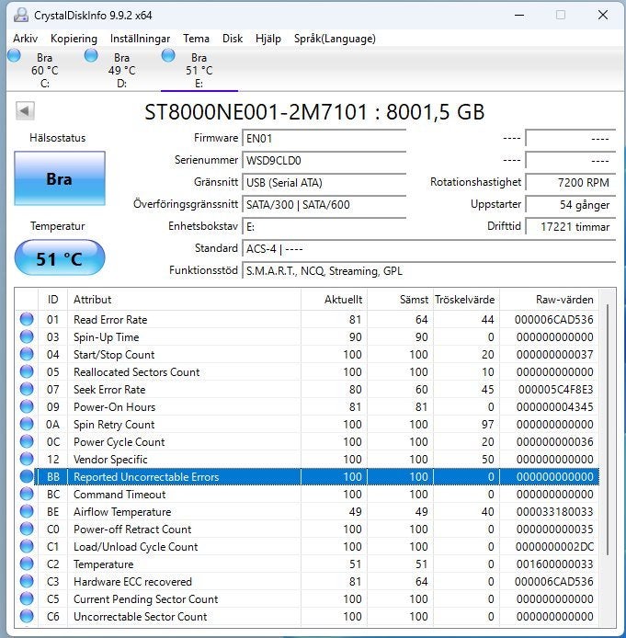
Task: Open the Språk(Language) menu
Action: coord(335,39)
